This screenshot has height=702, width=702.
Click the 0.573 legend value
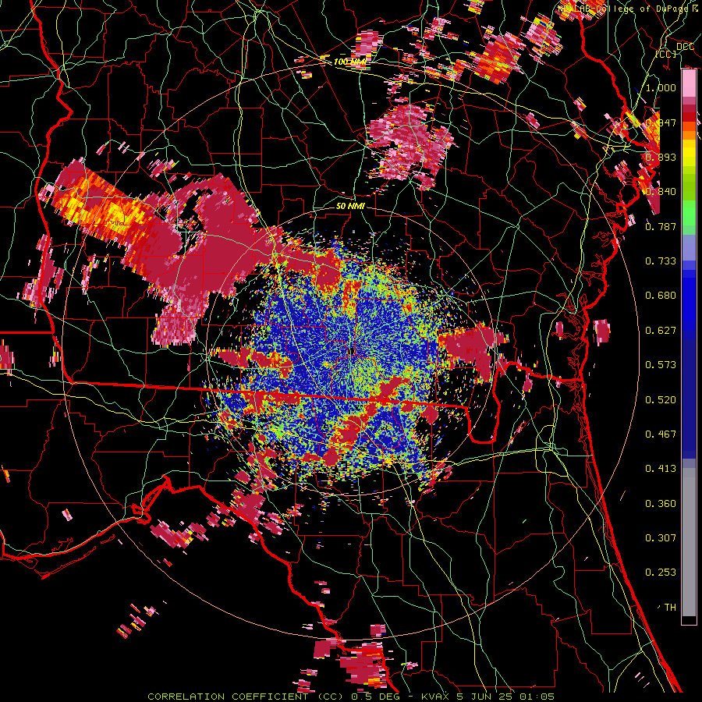pyautogui.click(x=661, y=365)
